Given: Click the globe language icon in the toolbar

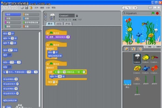Looking at the screenshot, I should [22, 8].
